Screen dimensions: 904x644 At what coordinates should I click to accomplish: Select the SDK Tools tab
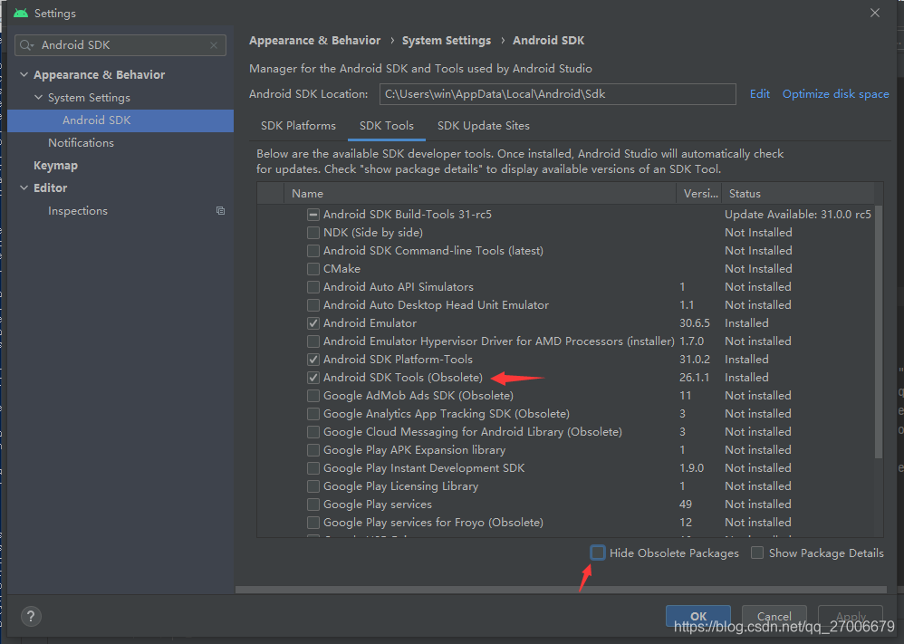386,126
